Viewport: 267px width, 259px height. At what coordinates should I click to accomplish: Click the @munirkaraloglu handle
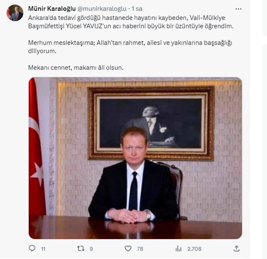pyautogui.click(x=102, y=9)
